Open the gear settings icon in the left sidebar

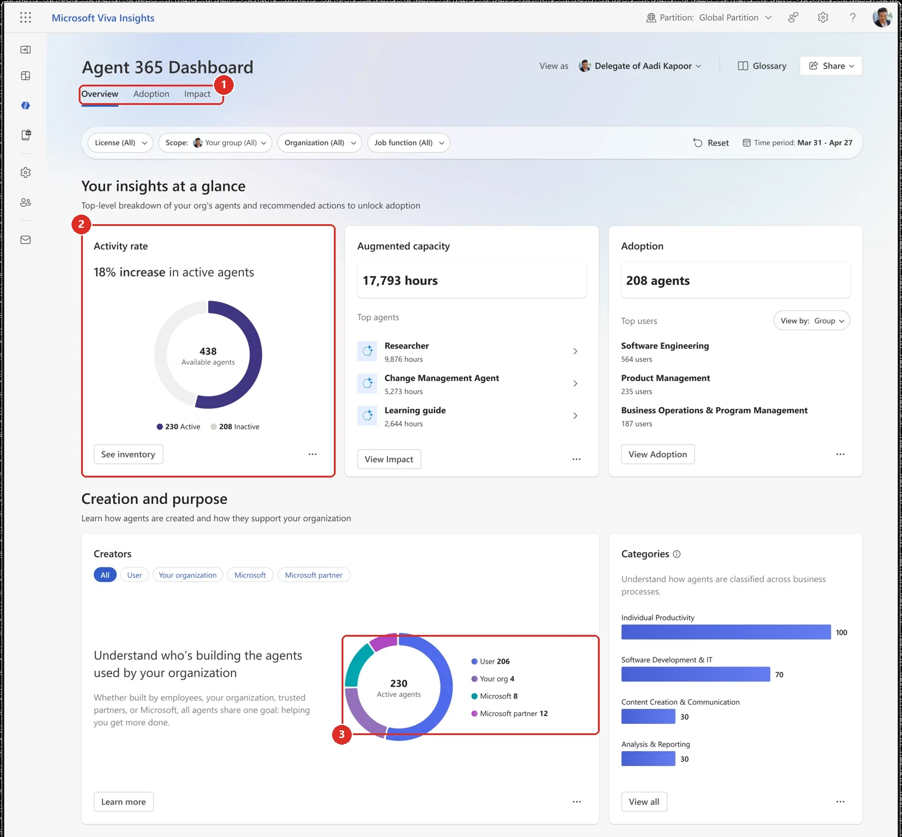pos(26,172)
